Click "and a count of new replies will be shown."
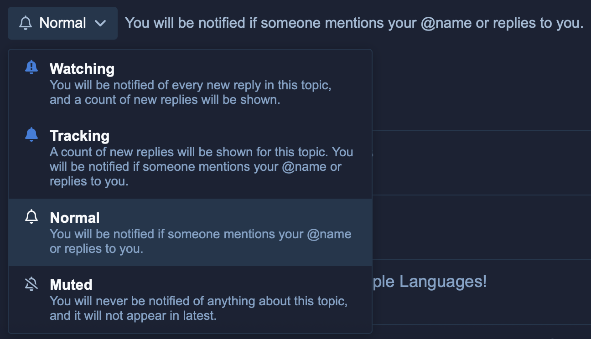 pyautogui.click(x=165, y=100)
